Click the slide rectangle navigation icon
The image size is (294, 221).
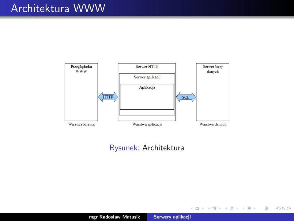(197, 208)
